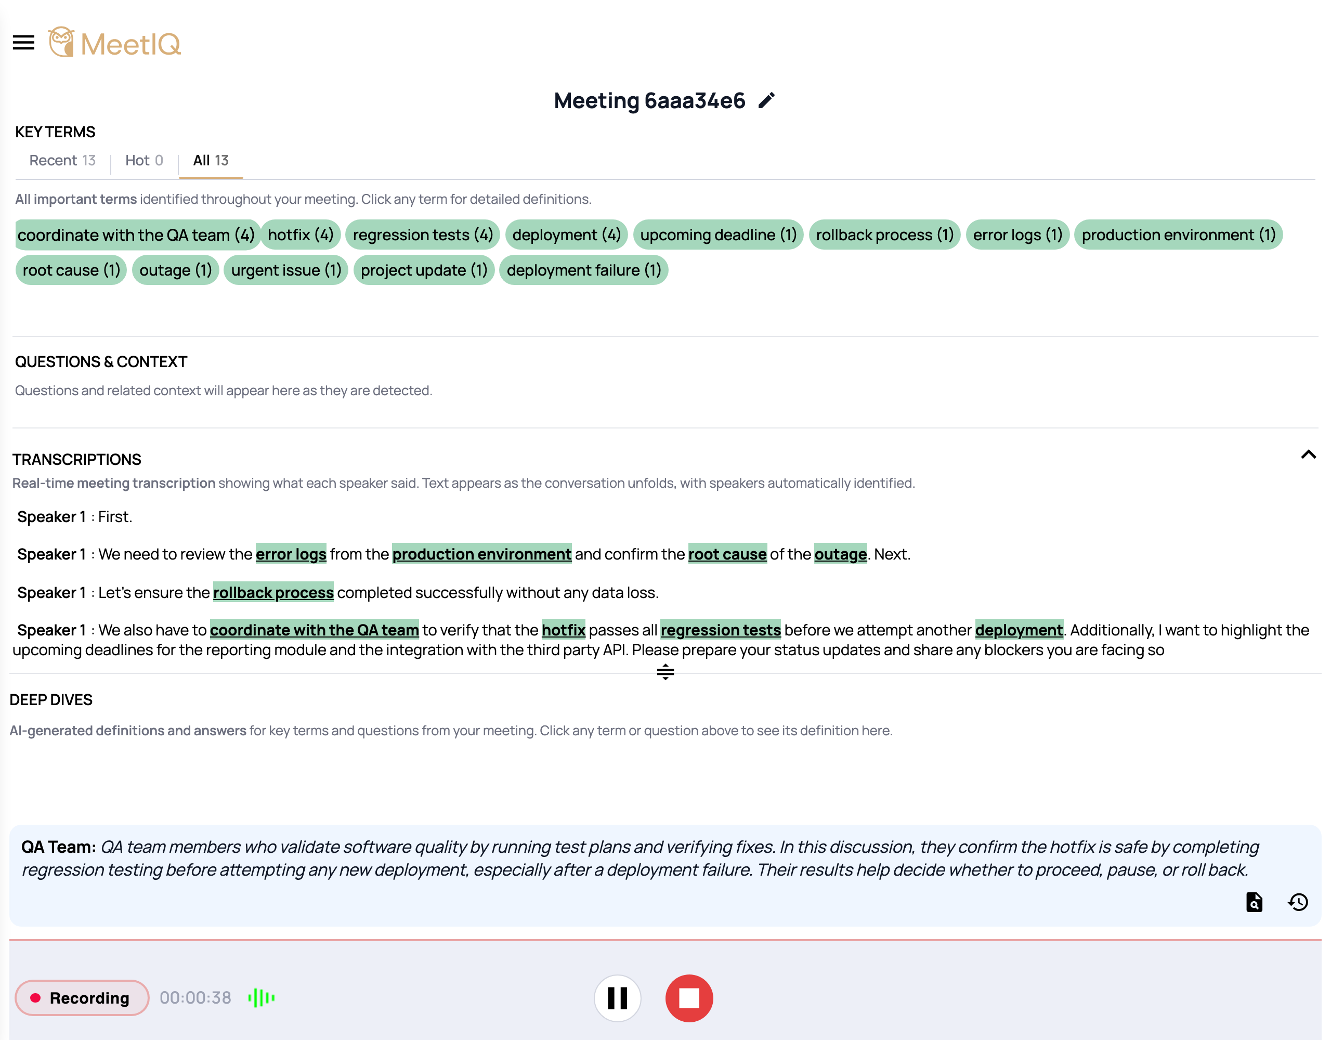Click the deployment failure (1) chip
Screen dimensions: 1331x1040
(583, 270)
